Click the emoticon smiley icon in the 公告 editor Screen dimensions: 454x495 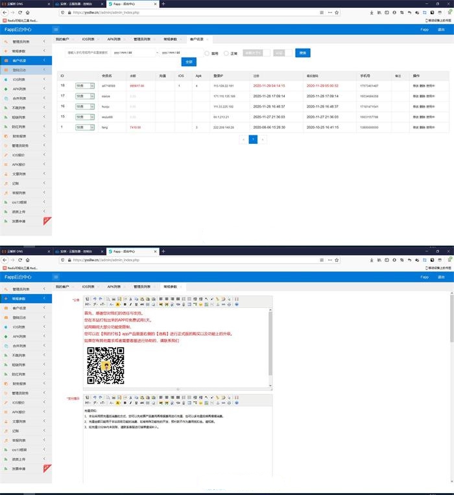tap(200, 305)
